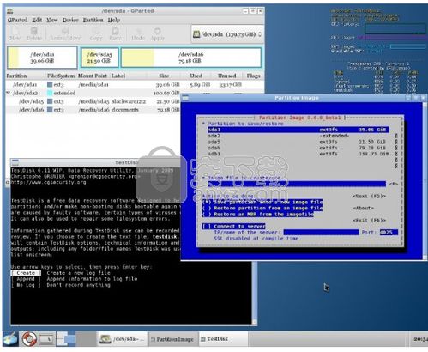Select sdb1 in Partition Image list
The image size is (428, 352).
[x=298, y=154]
